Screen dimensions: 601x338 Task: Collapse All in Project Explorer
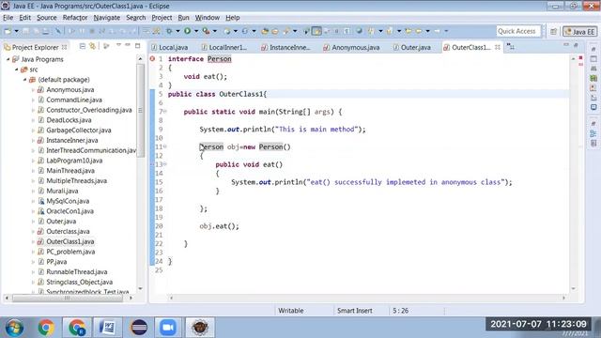83,46
